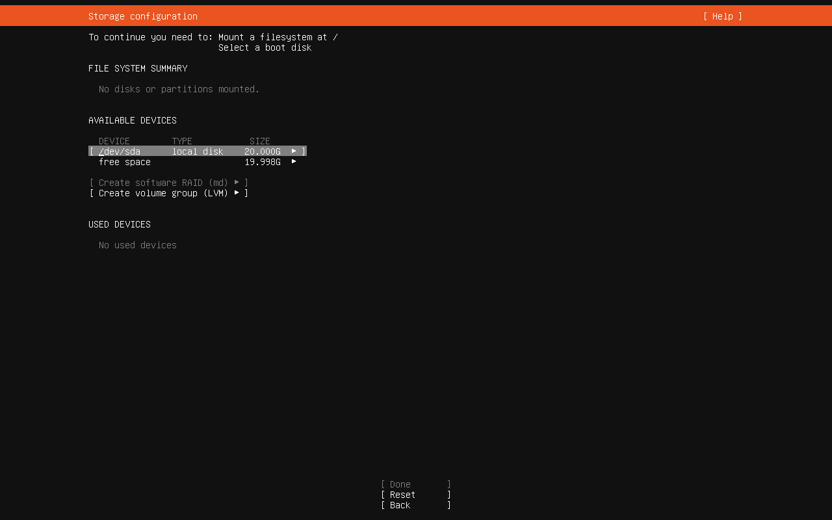The image size is (832, 520).
Task: Expand the free space row arrow
Action: [x=294, y=161]
